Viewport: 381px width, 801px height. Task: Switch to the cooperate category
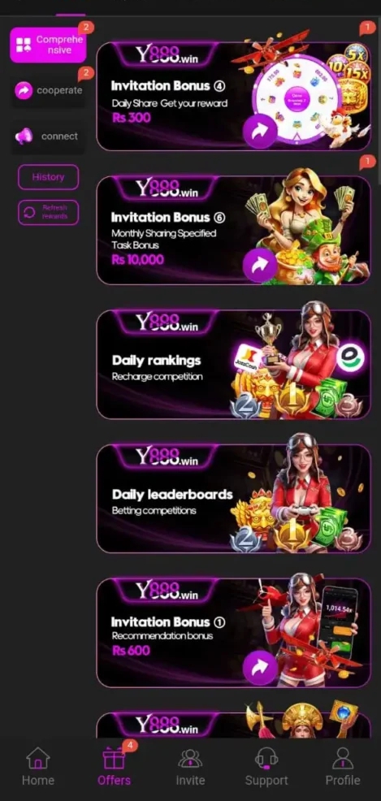click(48, 91)
